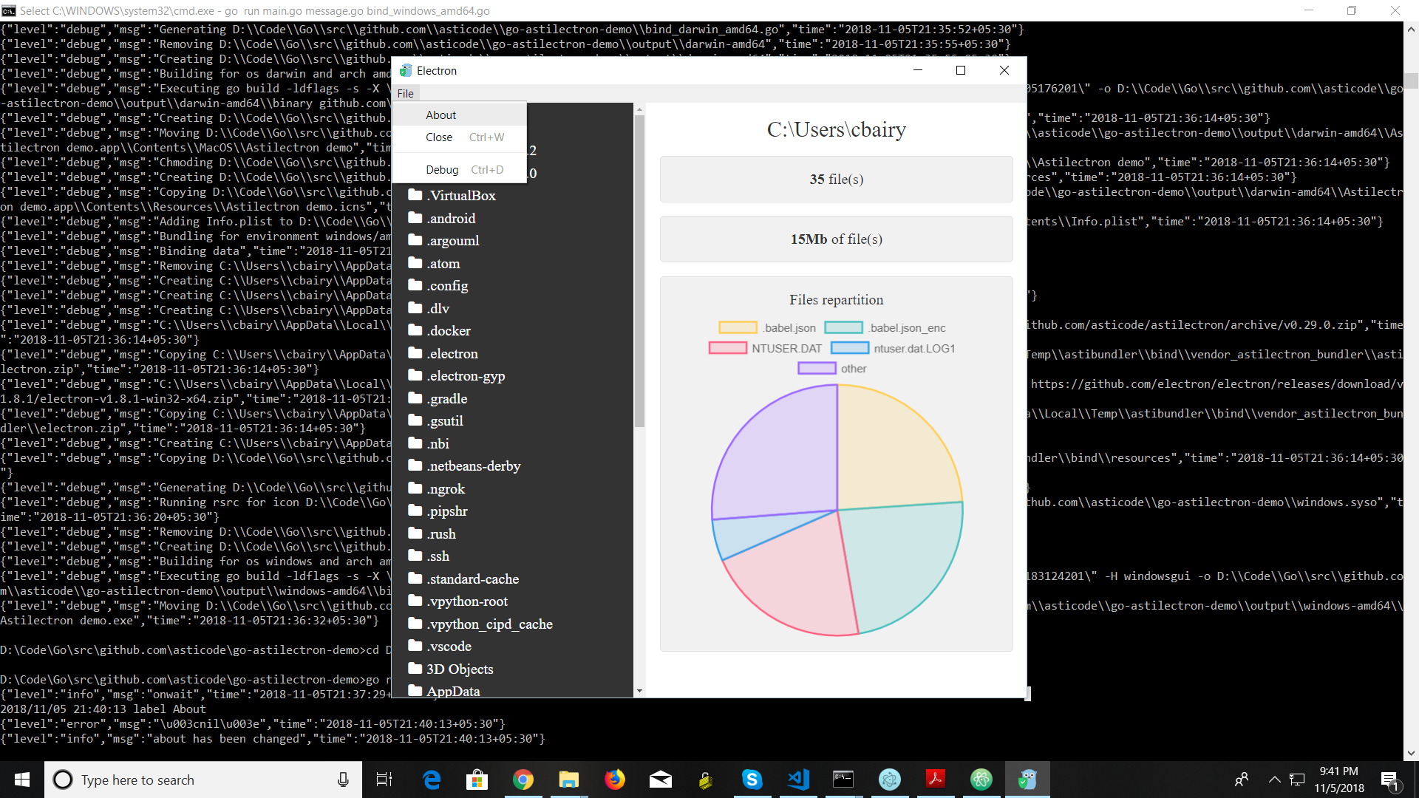Toggle the other series in the chart legend

coord(816,368)
